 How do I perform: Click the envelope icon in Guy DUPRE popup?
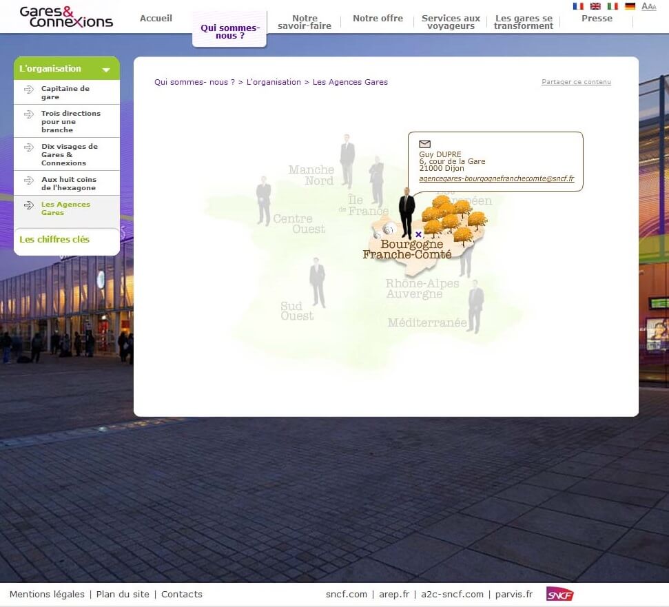pyautogui.click(x=424, y=144)
